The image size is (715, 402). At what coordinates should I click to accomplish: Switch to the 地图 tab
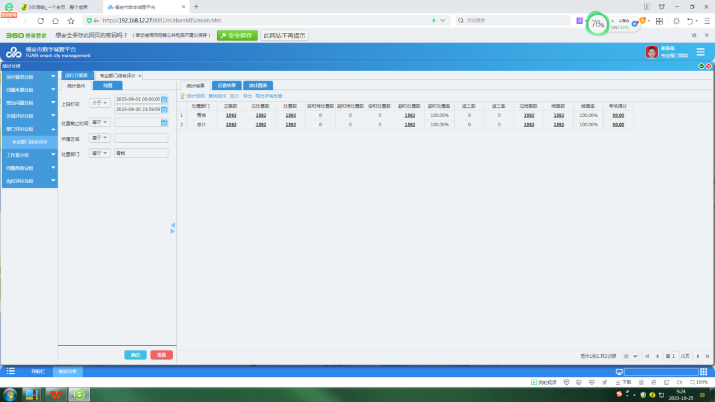click(x=108, y=85)
